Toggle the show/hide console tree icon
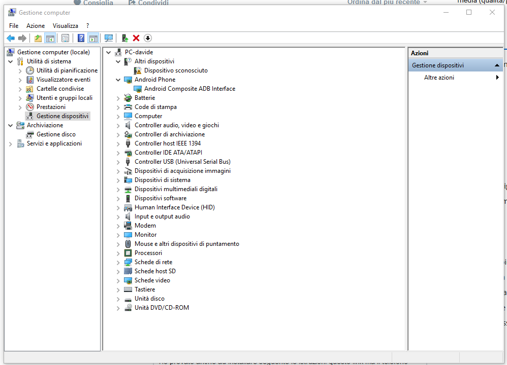 50,38
